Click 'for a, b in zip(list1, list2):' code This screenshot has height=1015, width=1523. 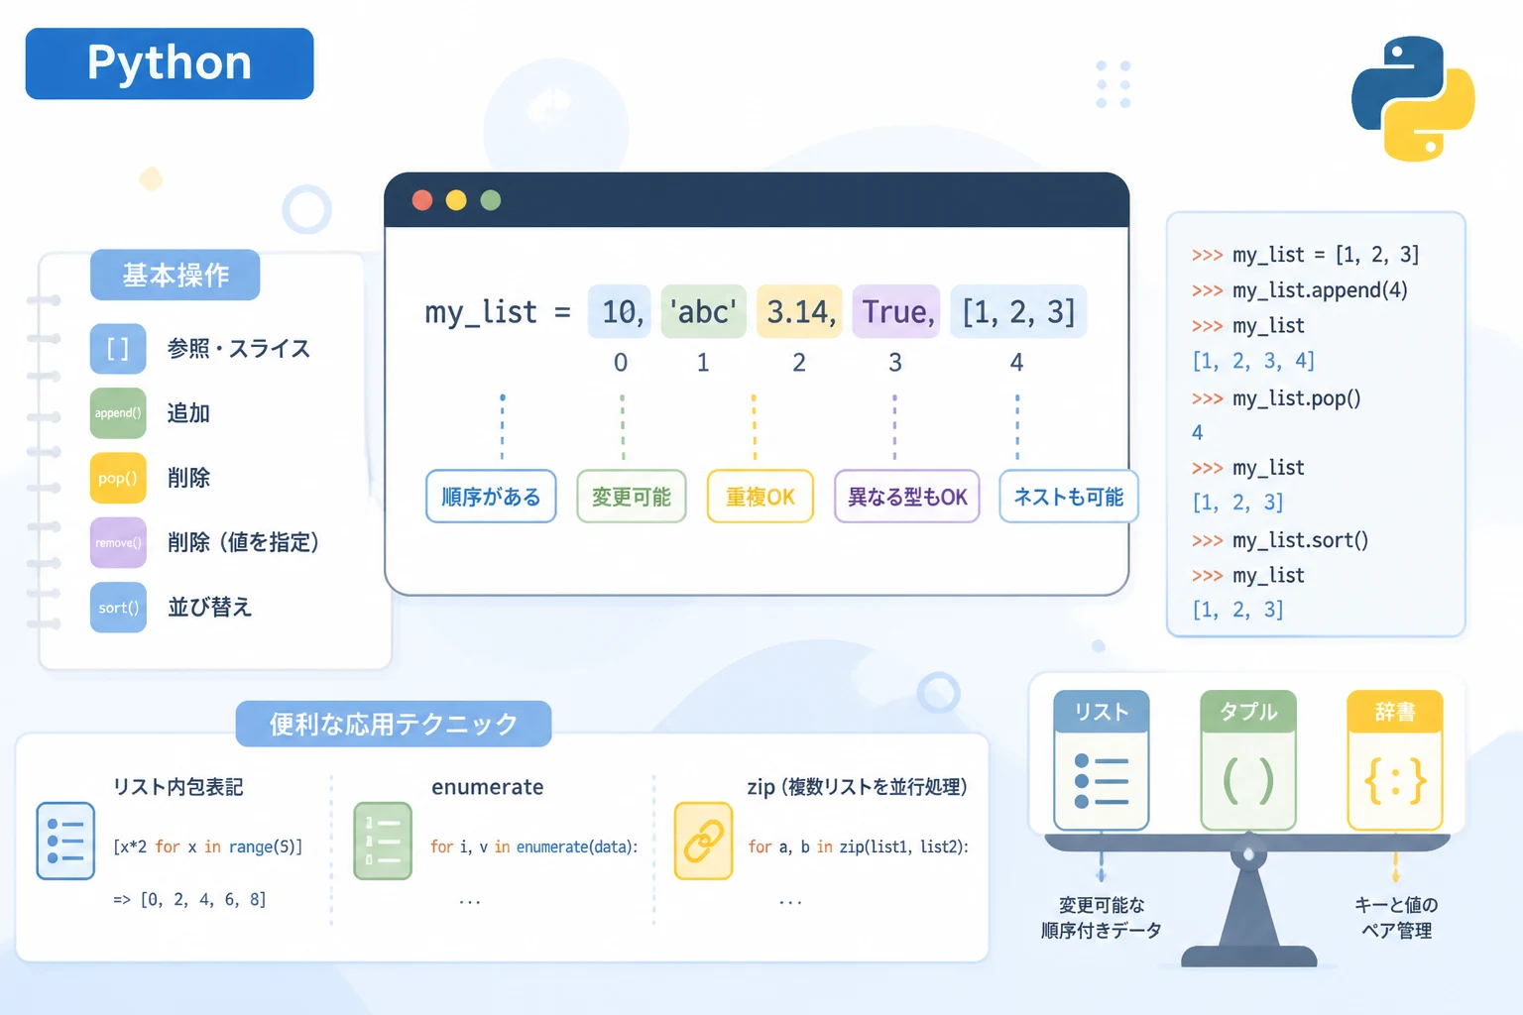pos(859,846)
